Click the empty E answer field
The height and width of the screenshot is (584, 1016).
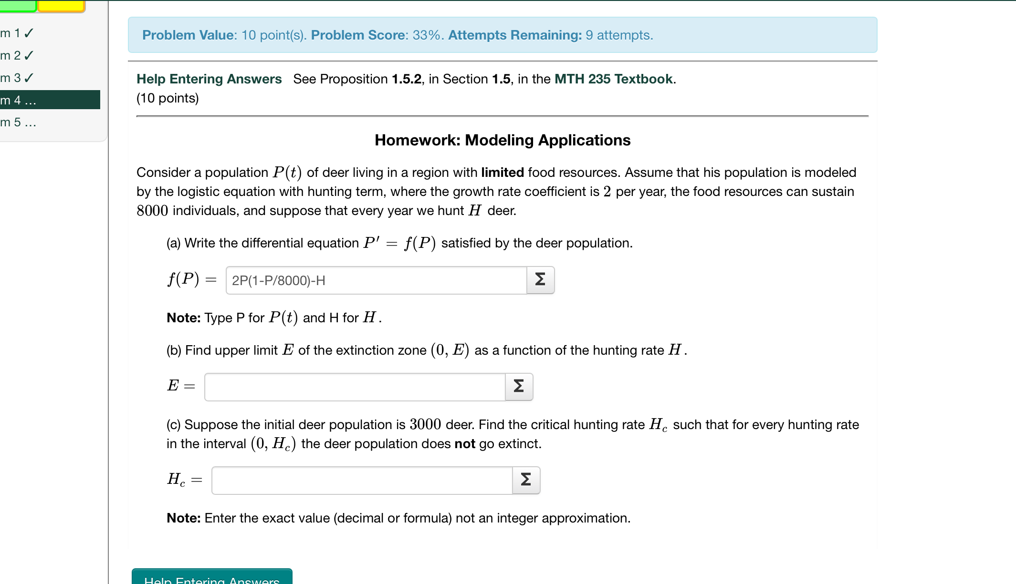coord(354,387)
